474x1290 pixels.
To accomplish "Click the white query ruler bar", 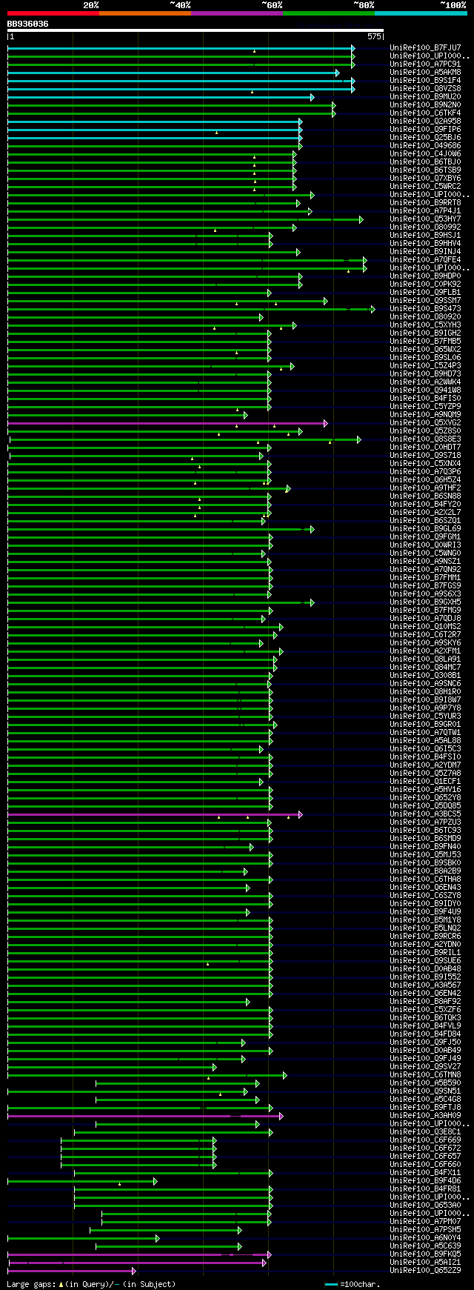I will [196, 30].
